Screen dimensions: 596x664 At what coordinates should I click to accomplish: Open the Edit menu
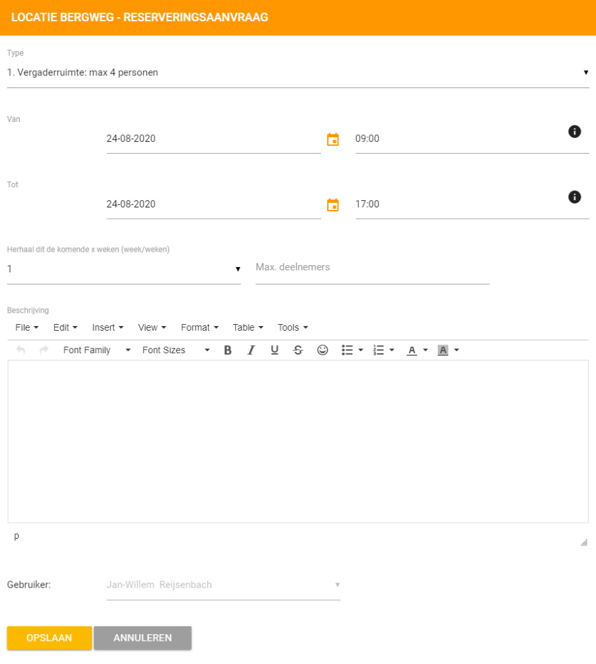point(65,328)
